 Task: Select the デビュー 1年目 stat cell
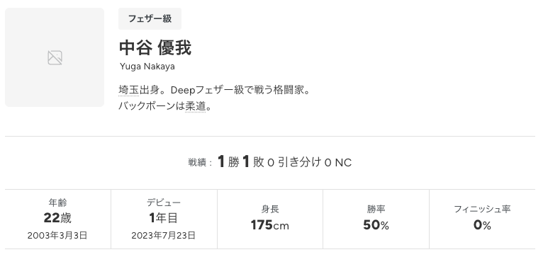[164, 219]
